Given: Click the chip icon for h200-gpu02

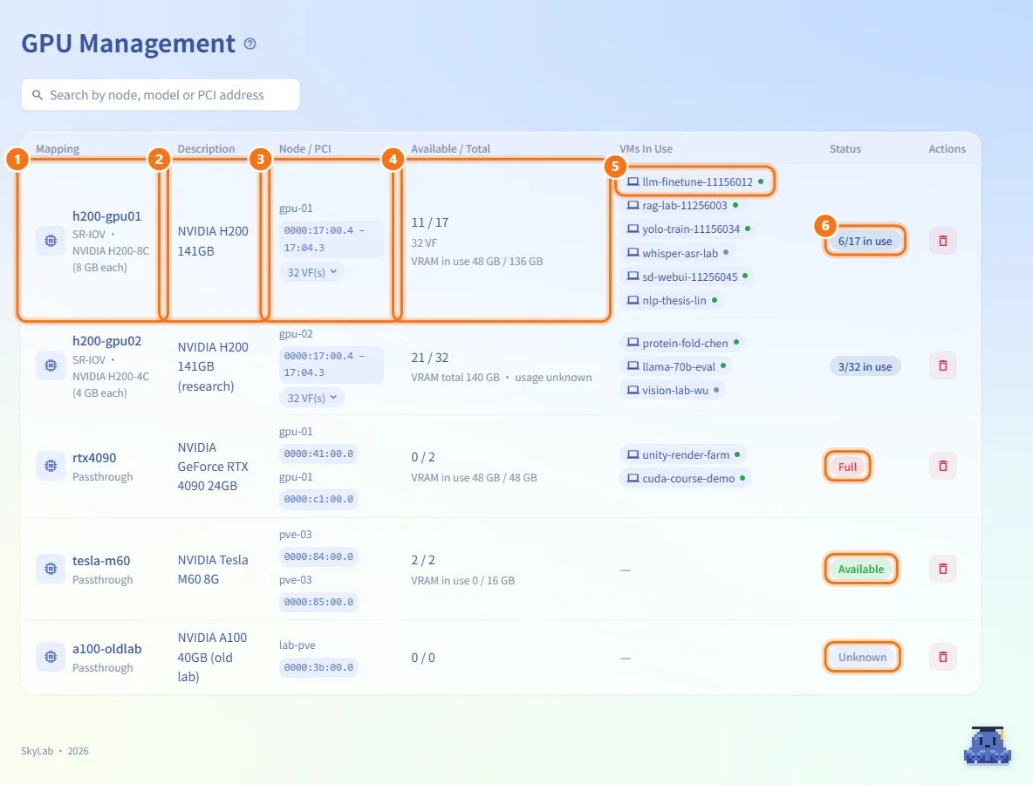Looking at the screenshot, I should click(51, 365).
